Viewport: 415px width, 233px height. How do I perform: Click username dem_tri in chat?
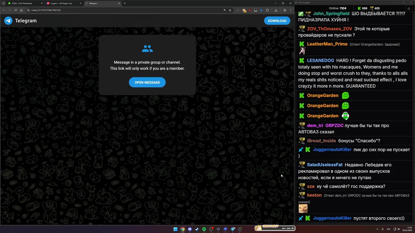[x=315, y=126]
